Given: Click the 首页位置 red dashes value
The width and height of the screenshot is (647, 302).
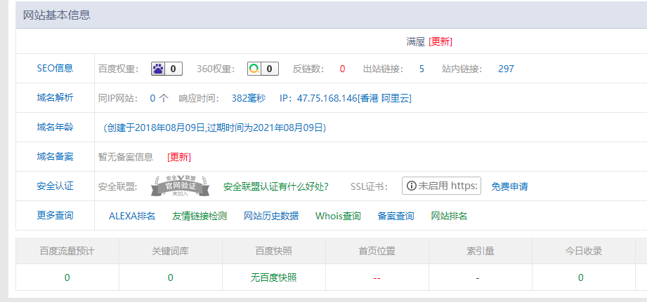Looking at the screenshot, I should click(377, 278).
